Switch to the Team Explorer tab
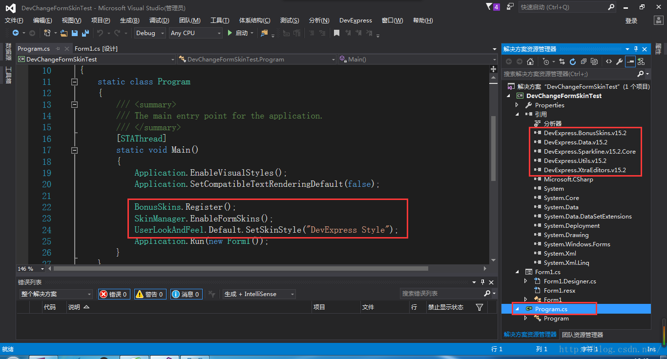Image resolution: width=667 pixels, height=359 pixels. (582, 335)
